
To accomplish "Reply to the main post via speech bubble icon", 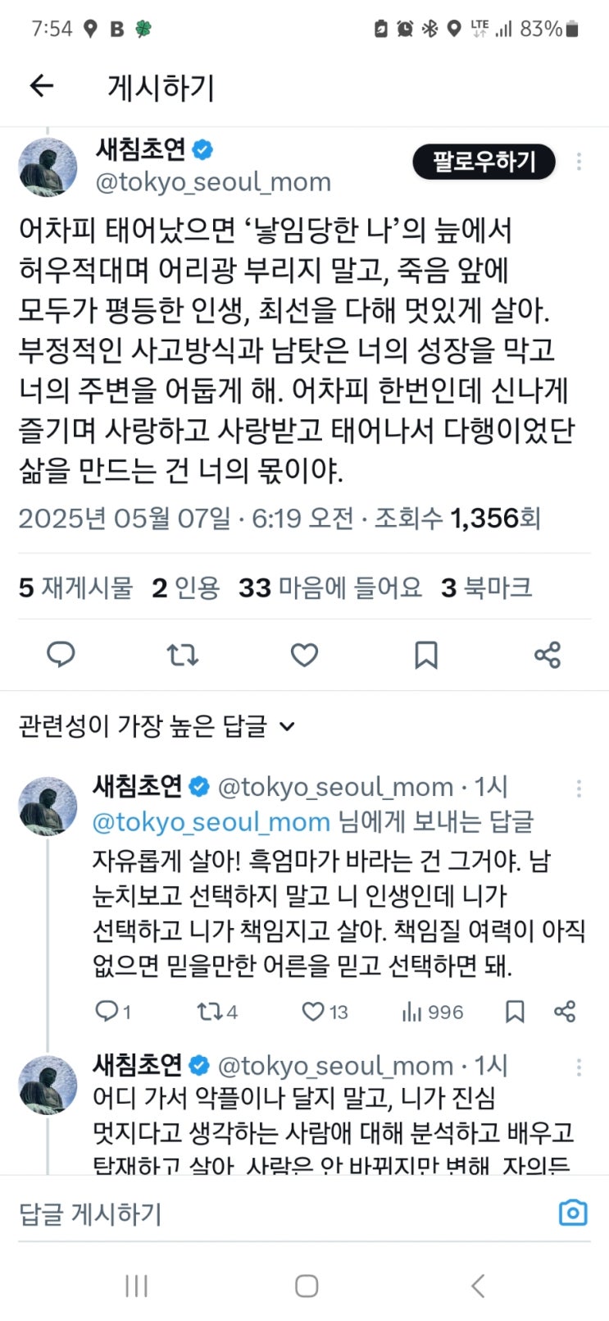I will [61, 655].
